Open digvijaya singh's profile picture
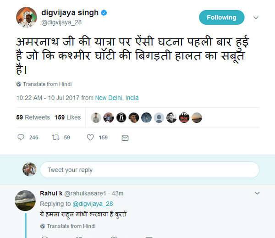The height and width of the screenshot is (238, 275). [26, 17]
